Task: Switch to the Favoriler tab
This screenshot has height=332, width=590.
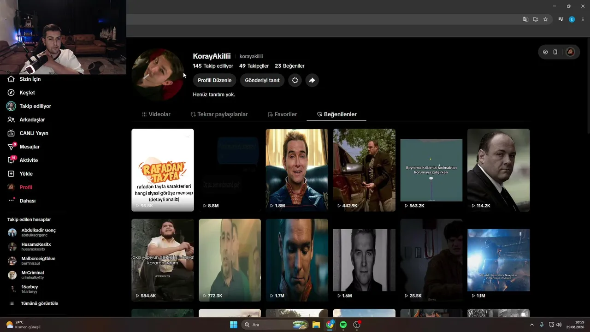Action: click(282, 114)
